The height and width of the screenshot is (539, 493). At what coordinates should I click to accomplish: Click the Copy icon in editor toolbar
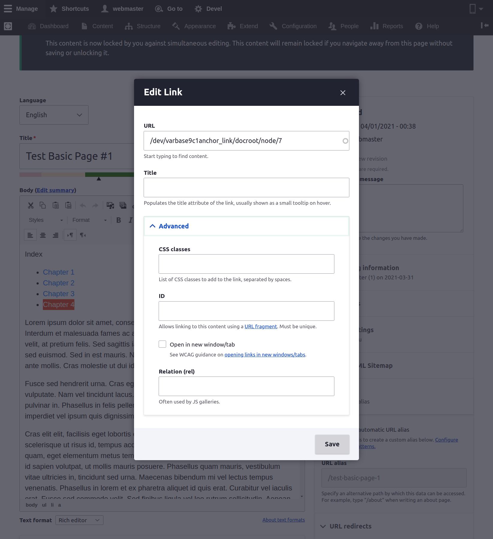point(43,205)
